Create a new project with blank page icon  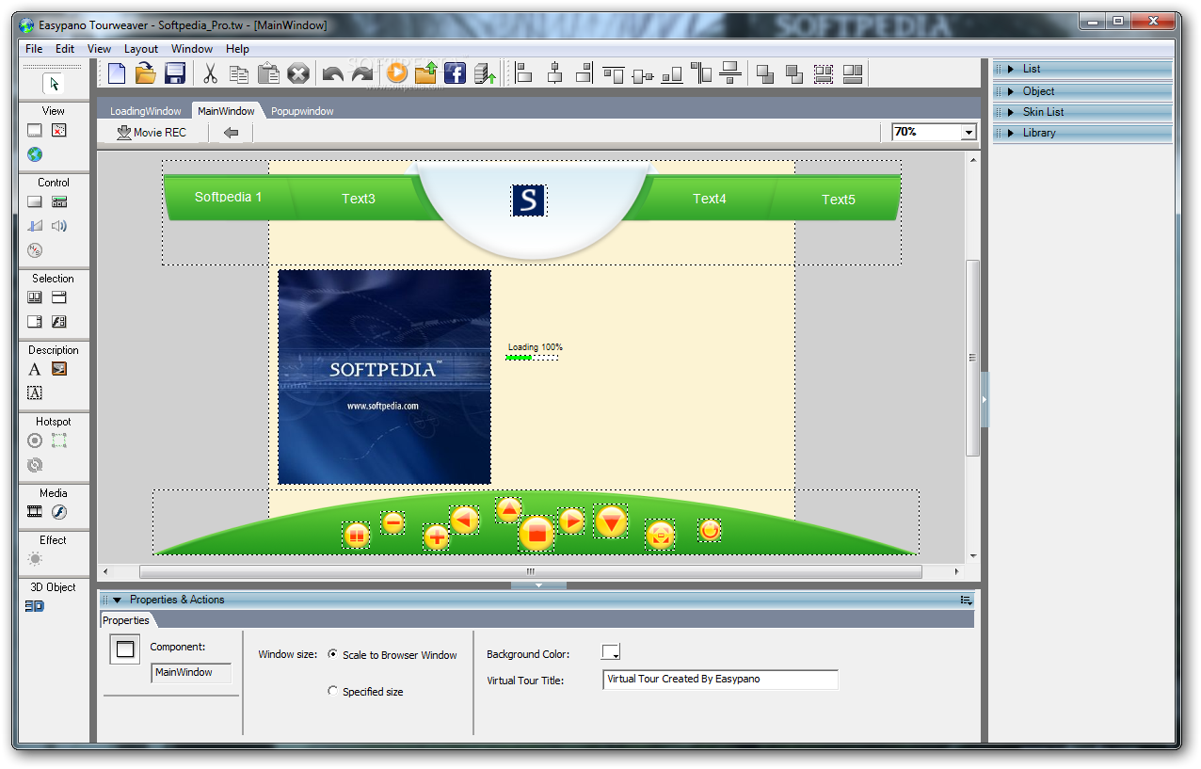(x=117, y=73)
